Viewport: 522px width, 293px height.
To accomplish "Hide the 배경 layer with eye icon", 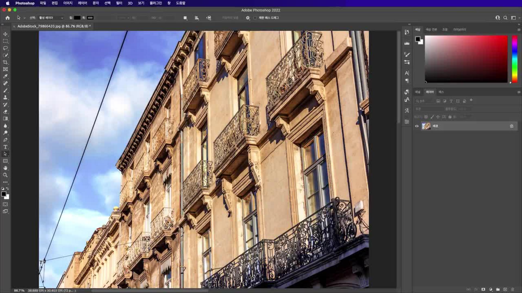I will [x=417, y=126].
